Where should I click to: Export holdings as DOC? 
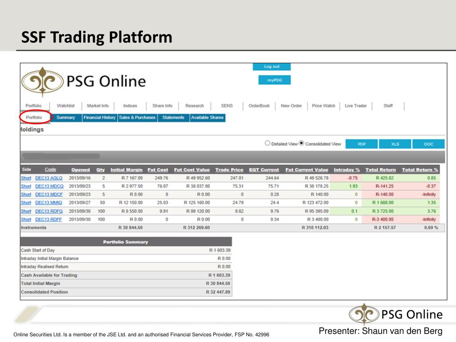[x=428, y=144]
